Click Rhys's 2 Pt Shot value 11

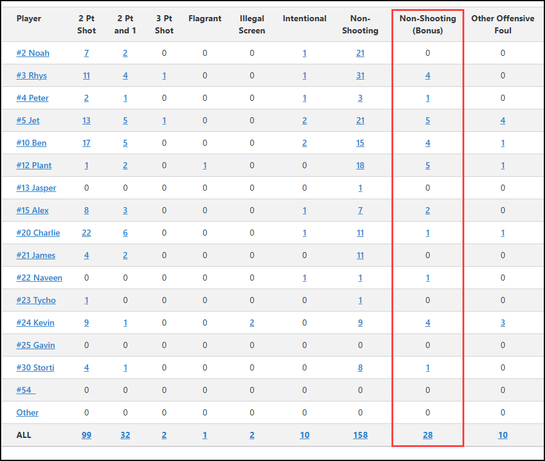tap(86, 75)
